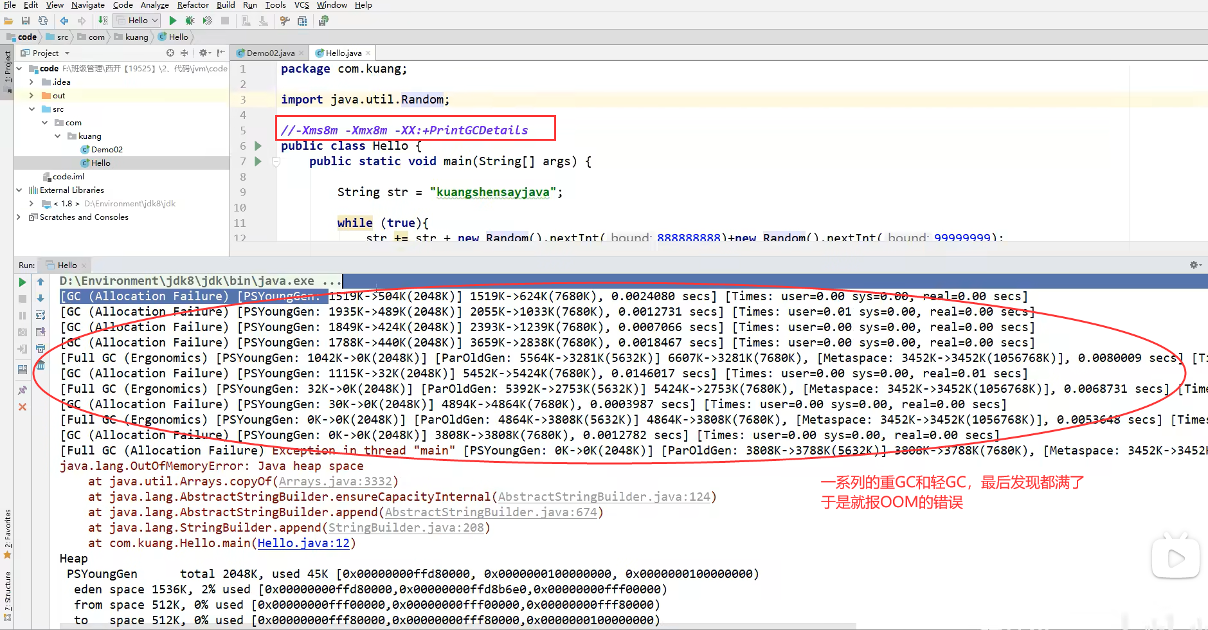The width and height of the screenshot is (1208, 630).
Task: Open the Edit menu
Action: (31, 5)
